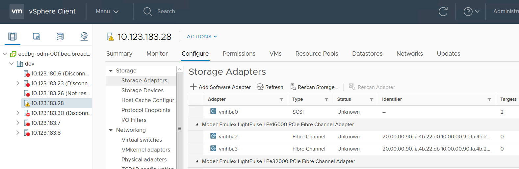
Task: Click adapter icon of vmhba0
Action: (x=213, y=111)
